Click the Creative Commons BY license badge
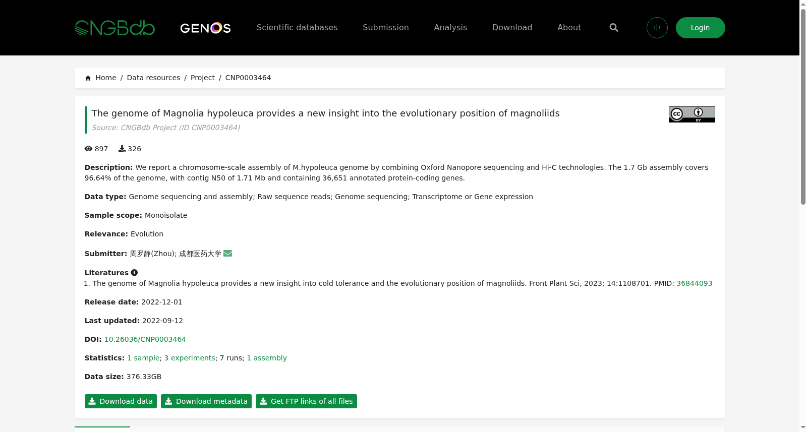Screen dimensions: 807x432 pyautogui.click(x=691, y=114)
